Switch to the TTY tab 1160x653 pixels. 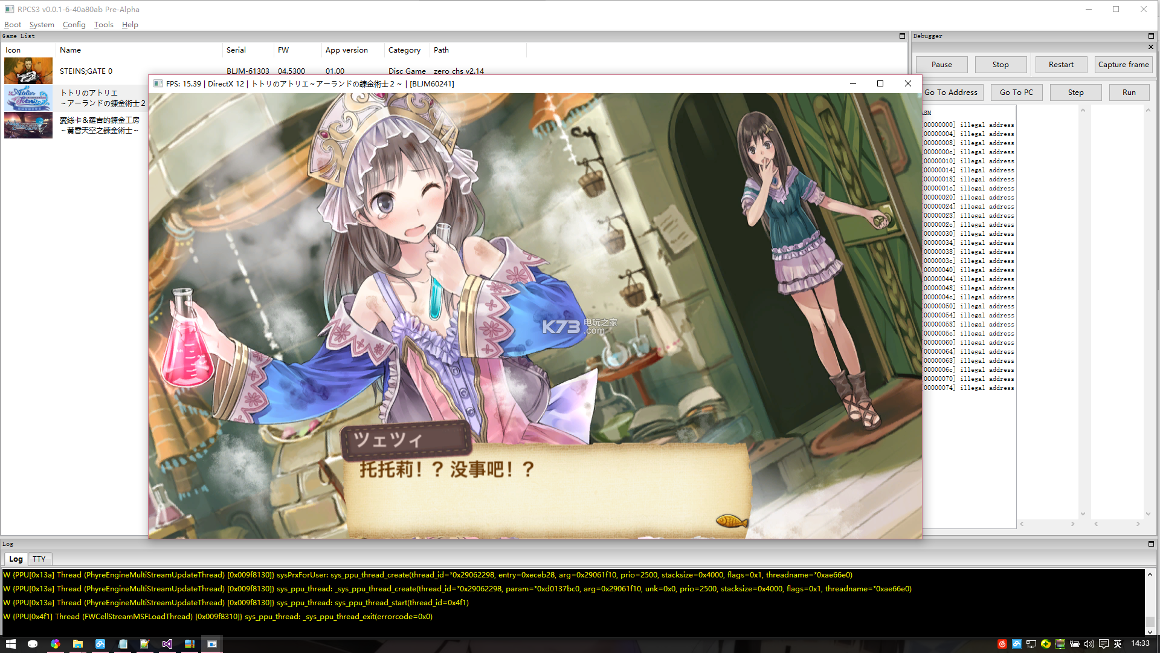(39, 559)
